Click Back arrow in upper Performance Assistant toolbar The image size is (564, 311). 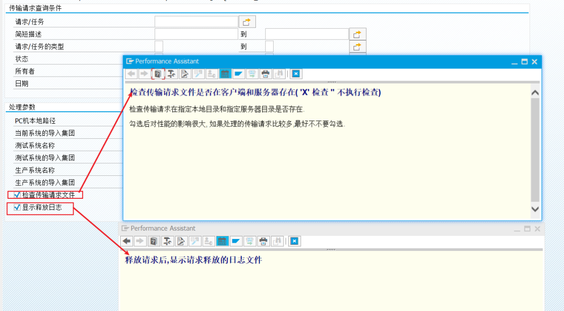click(x=131, y=74)
